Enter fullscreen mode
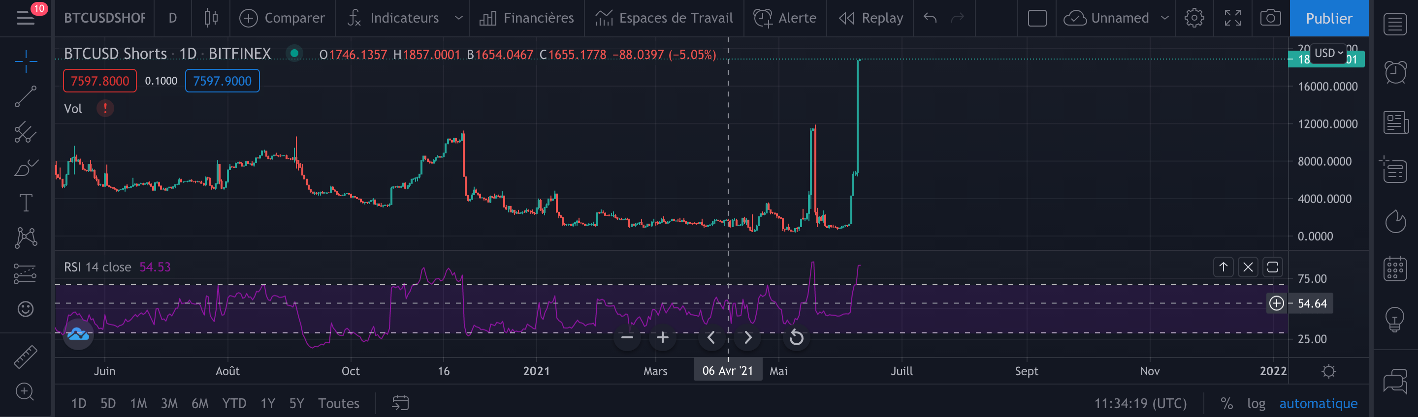The image size is (1418, 417). (1232, 18)
